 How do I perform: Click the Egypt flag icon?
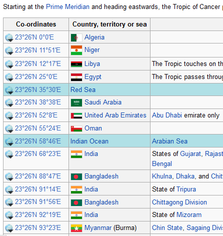pos(76,77)
